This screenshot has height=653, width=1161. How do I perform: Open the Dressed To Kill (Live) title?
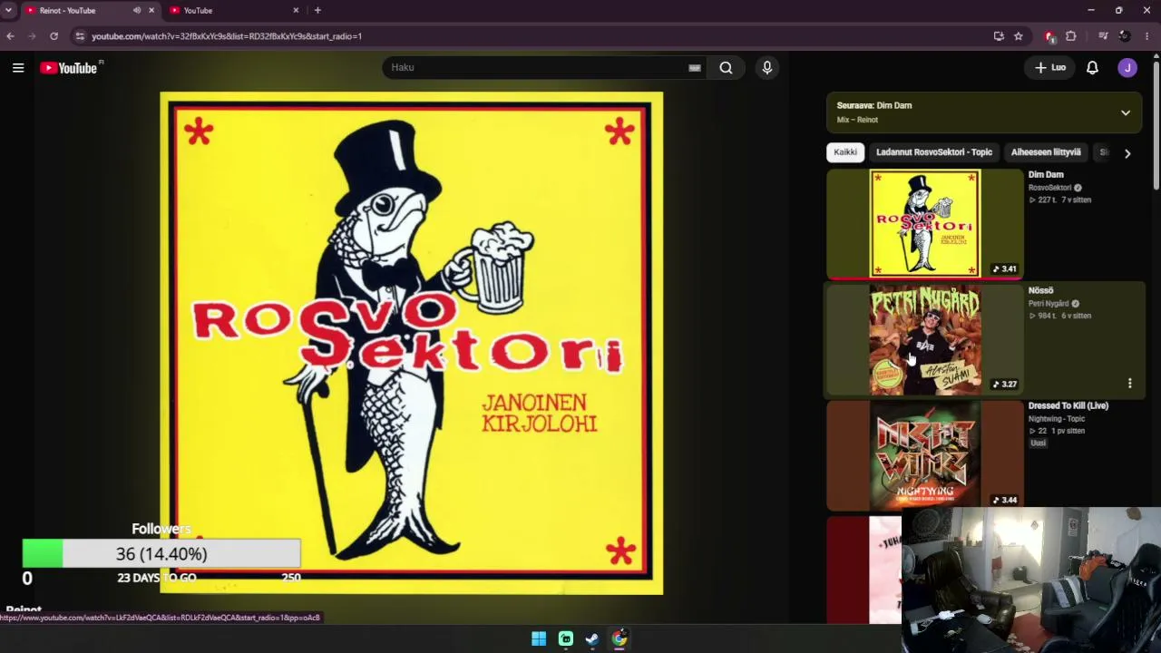coord(1068,405)
